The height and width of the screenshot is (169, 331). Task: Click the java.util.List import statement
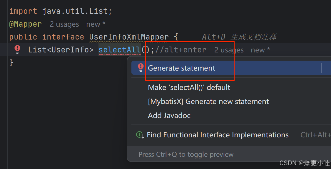pos(60,11)
